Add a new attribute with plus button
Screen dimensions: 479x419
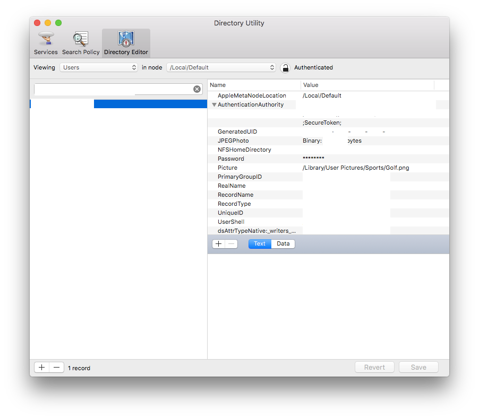coord(218,244)
